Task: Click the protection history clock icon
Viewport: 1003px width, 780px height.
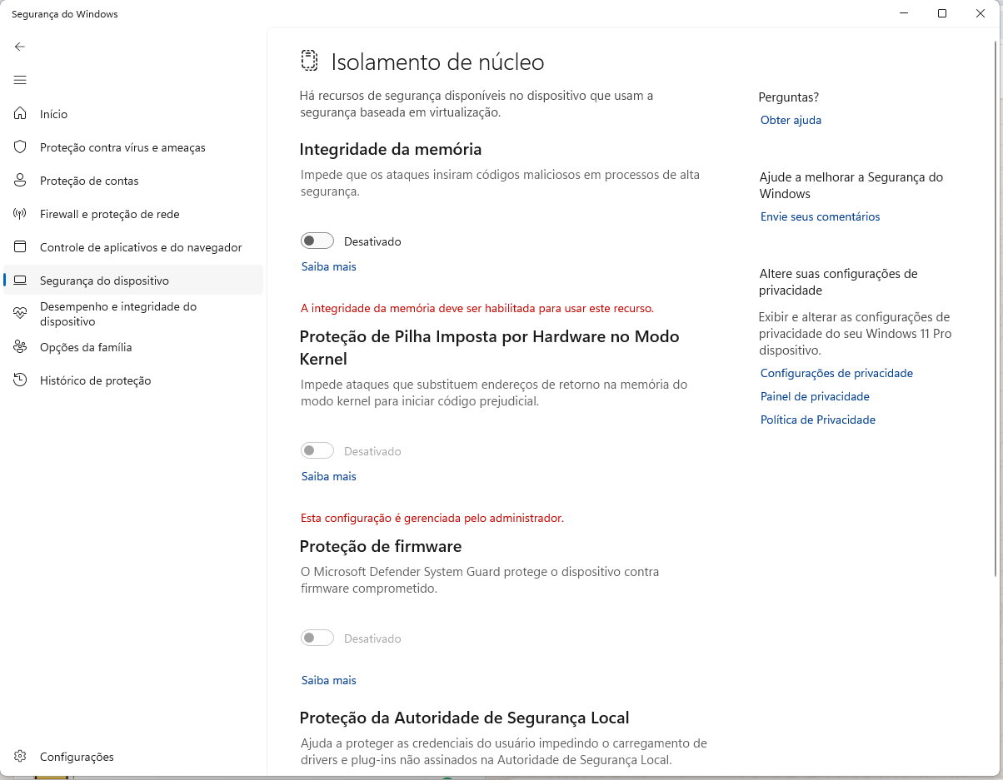Action: (x=20, y=380)
